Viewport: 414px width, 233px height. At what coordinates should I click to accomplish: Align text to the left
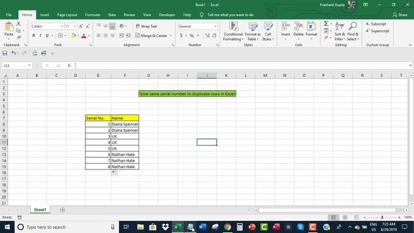[99, 36]
